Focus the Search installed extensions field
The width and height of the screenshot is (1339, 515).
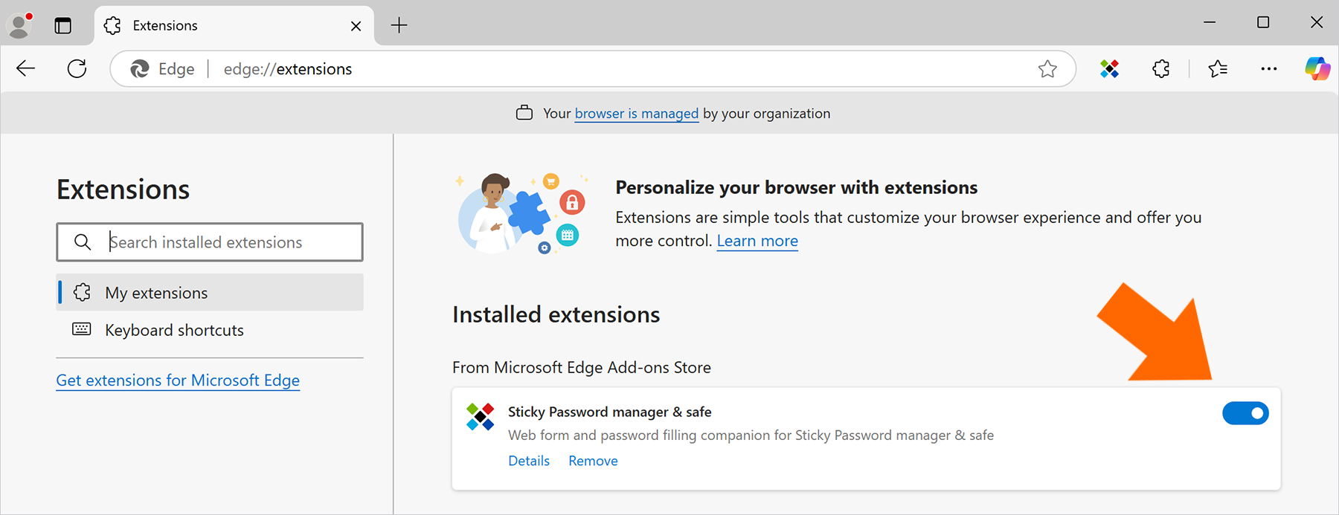click(210, 242)
